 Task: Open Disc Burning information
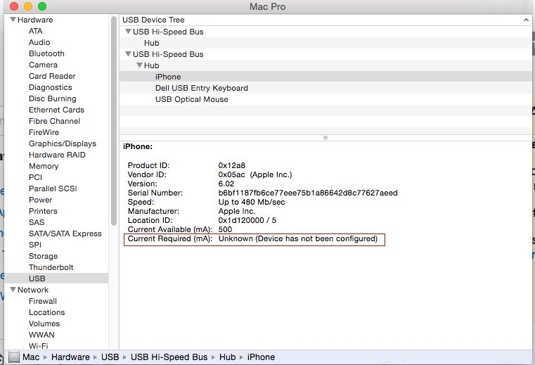(52, 98)
